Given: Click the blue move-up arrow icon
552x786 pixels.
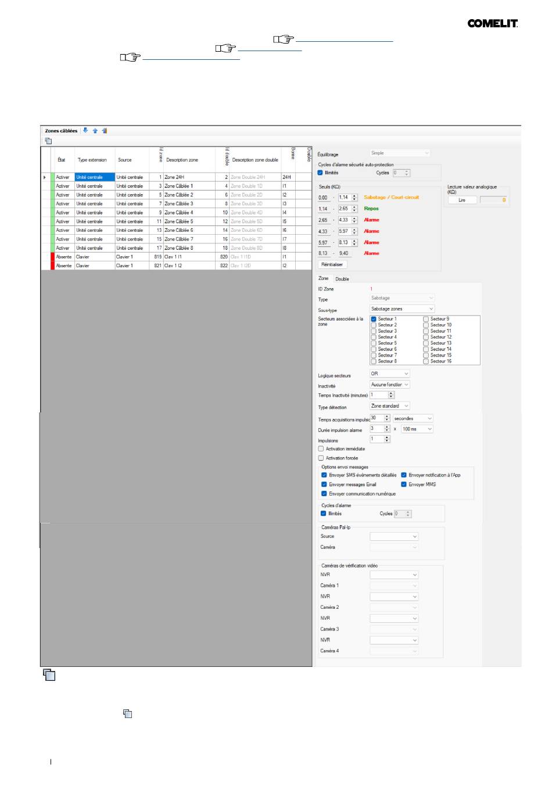Looking at the screenshot, I should tap(95, 131).
